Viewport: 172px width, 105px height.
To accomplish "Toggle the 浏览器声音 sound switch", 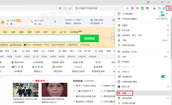I will [163, 77].
